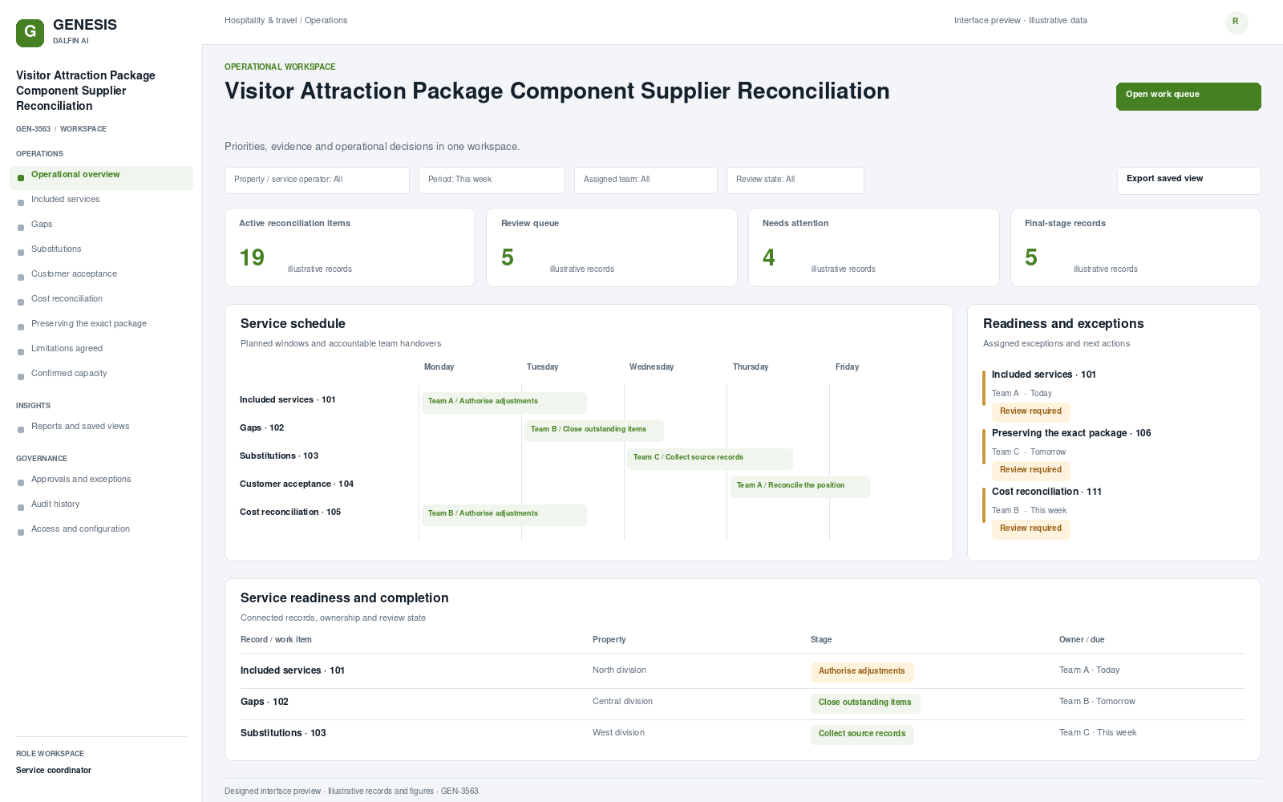Open the Assigned team filter
The image size is (1283, 802).
coord(646,180)
